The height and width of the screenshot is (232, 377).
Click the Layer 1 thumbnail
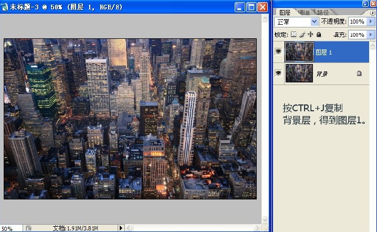coord(299,52)
